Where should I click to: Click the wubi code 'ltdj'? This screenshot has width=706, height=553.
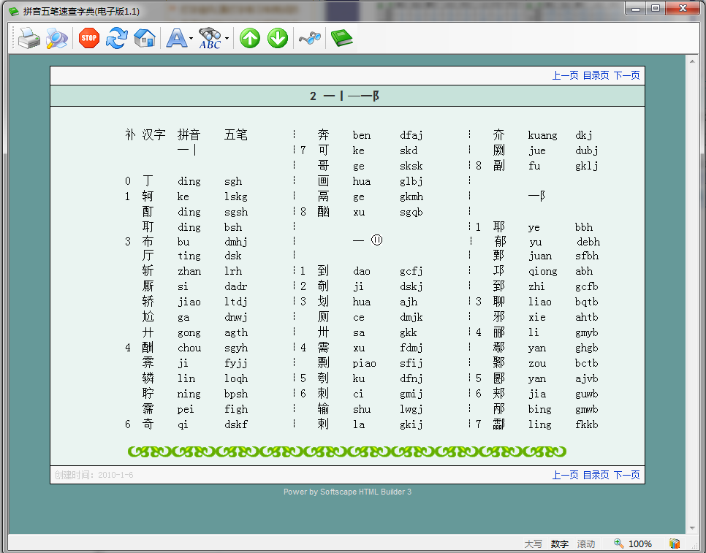click(236, 302)
